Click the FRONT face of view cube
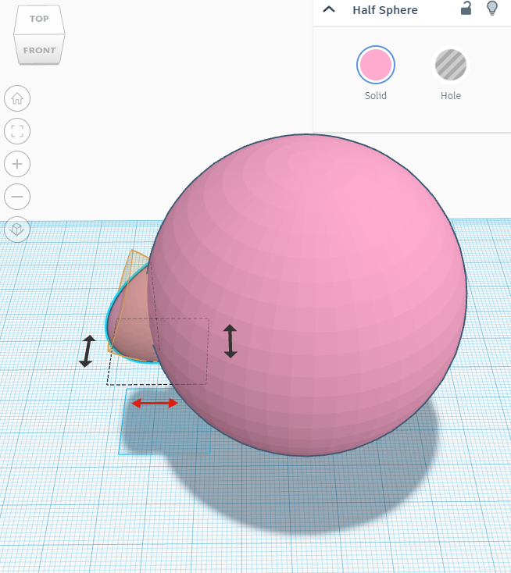 pos(40,51)
